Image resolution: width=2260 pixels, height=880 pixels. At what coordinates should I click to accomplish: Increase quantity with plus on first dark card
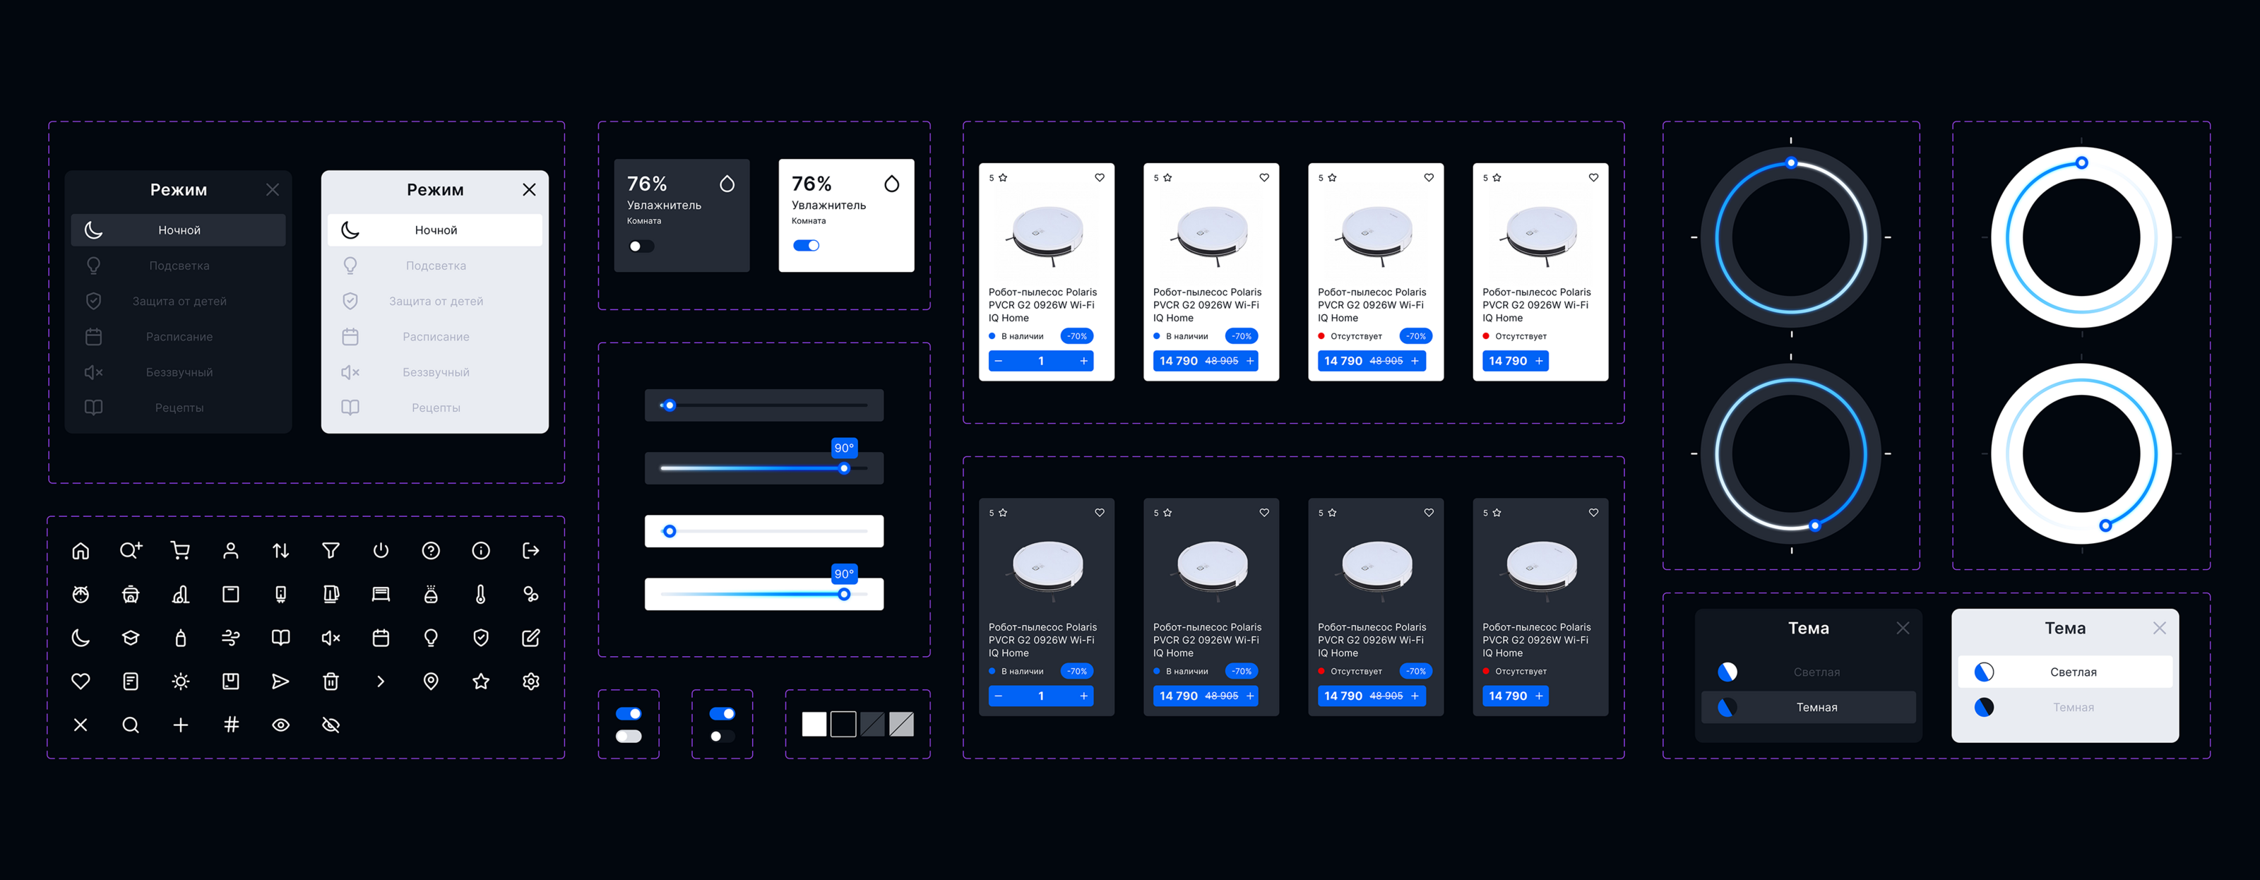(x=1083, y=696)
